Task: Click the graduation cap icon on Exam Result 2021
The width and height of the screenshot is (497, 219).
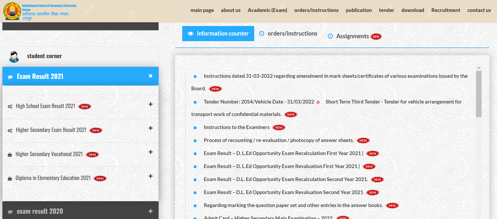Action: [10, 77]
